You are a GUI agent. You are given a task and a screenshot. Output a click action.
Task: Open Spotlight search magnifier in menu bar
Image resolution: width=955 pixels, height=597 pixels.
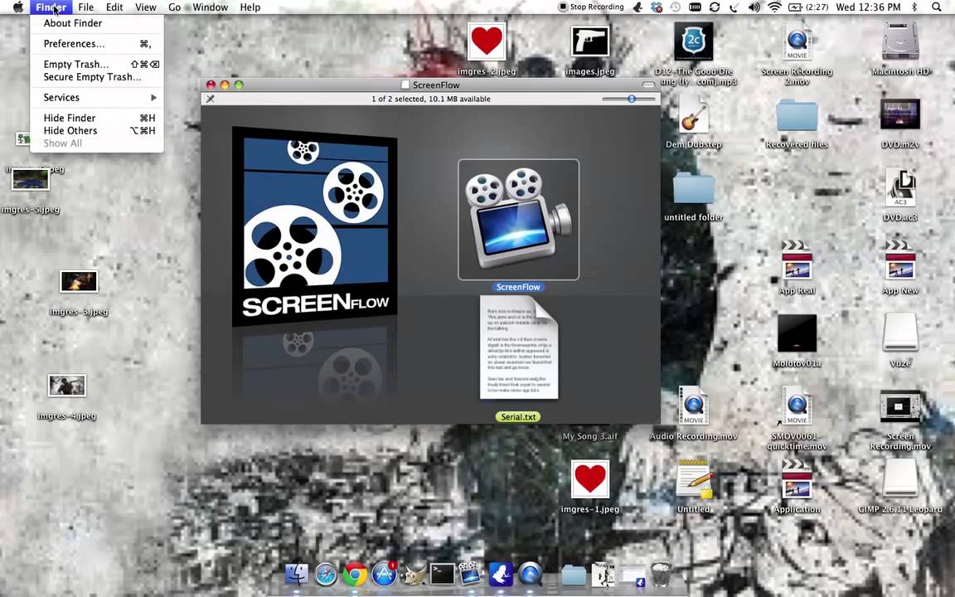coord(937,7)
